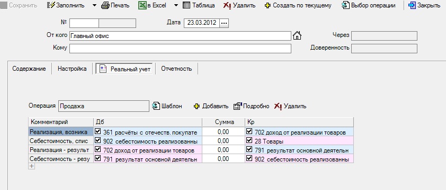The width and height of the screenshot is (446, 190).
Task: Open the dropdown arrow next to Заполнить
Action: (94, 5)
